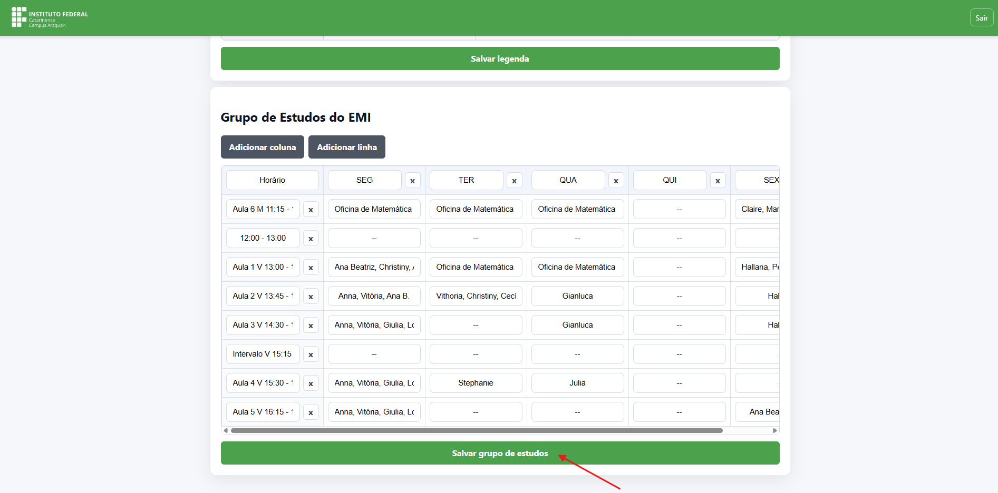This screenshot has width=998, height=493.
Task: Save with Salvar grupo de estudos
Action: (x=500, y=453)
